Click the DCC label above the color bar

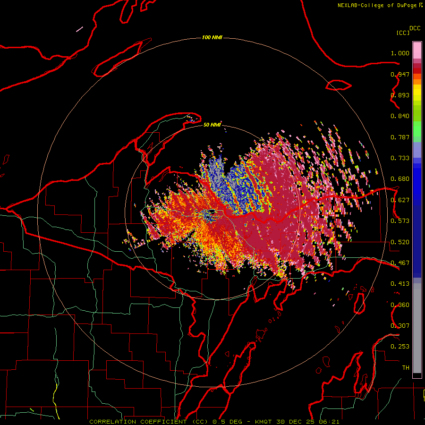tap(415, 28)
